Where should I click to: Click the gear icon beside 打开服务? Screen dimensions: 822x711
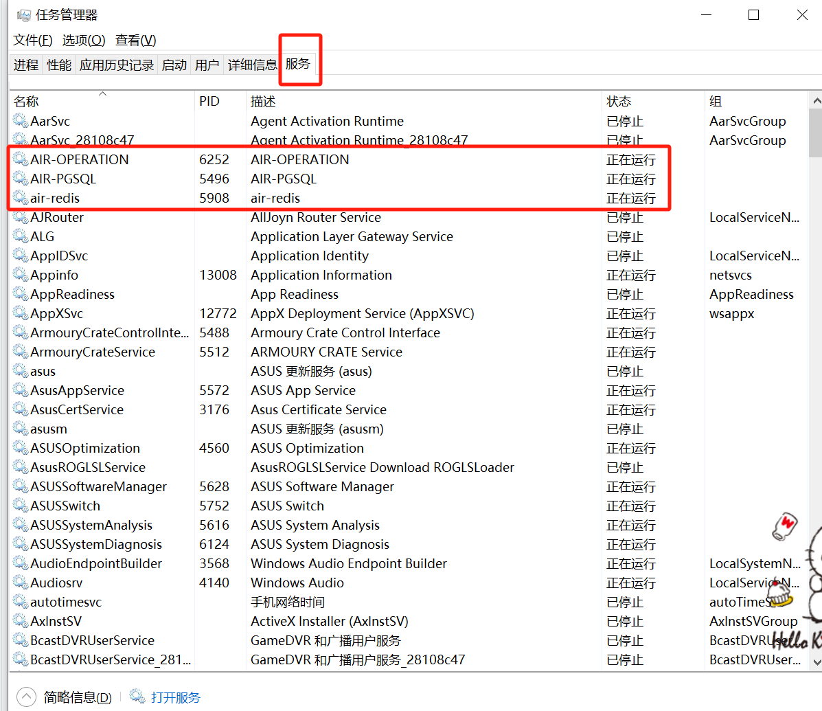137,697
